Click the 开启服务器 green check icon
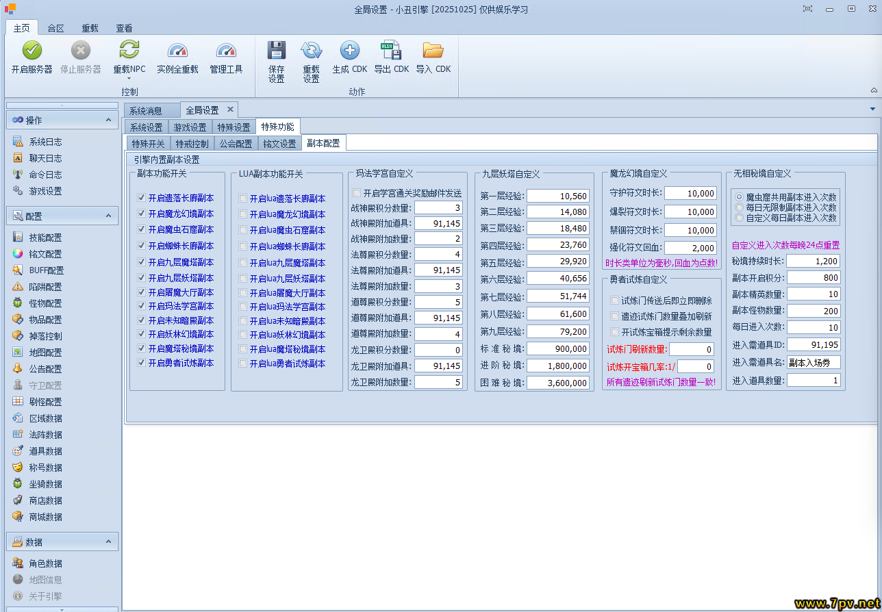The height and width of the screenshot is (612, 882). pyautogui.click(x=32, y=51)
